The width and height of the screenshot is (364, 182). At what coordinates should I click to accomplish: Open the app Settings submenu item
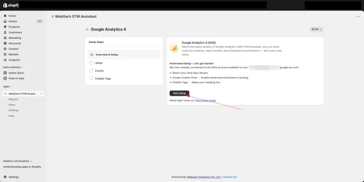pos(14,110)
